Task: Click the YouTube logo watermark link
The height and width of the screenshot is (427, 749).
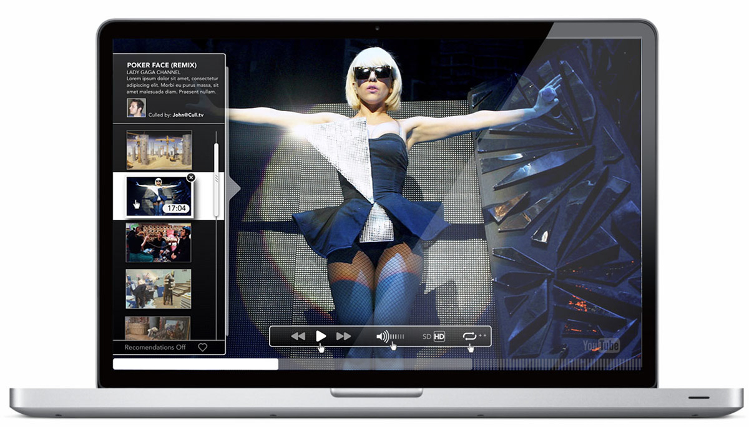Action: tap(601, 345)
